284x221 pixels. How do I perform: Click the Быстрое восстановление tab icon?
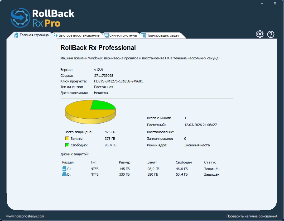(56, 35)
